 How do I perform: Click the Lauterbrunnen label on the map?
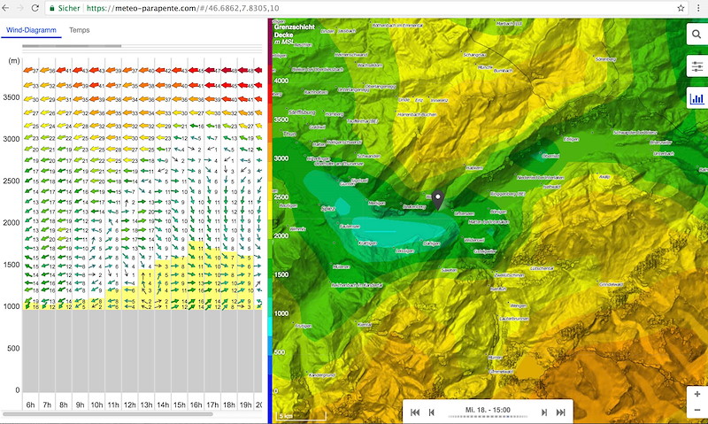coord(512,319)
